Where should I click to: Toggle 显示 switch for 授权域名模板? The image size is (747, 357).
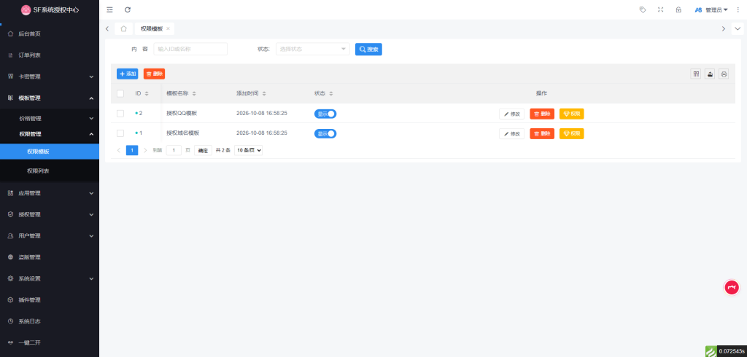(x=325, y=134)
